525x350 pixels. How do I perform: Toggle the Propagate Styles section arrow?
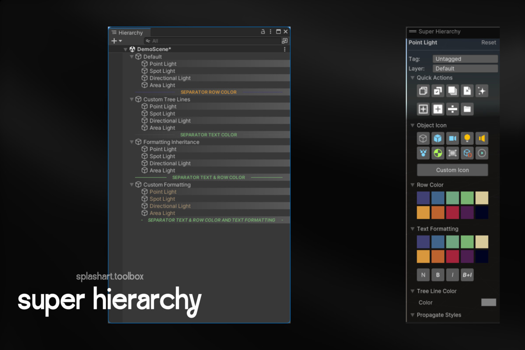tap(412, 315)
